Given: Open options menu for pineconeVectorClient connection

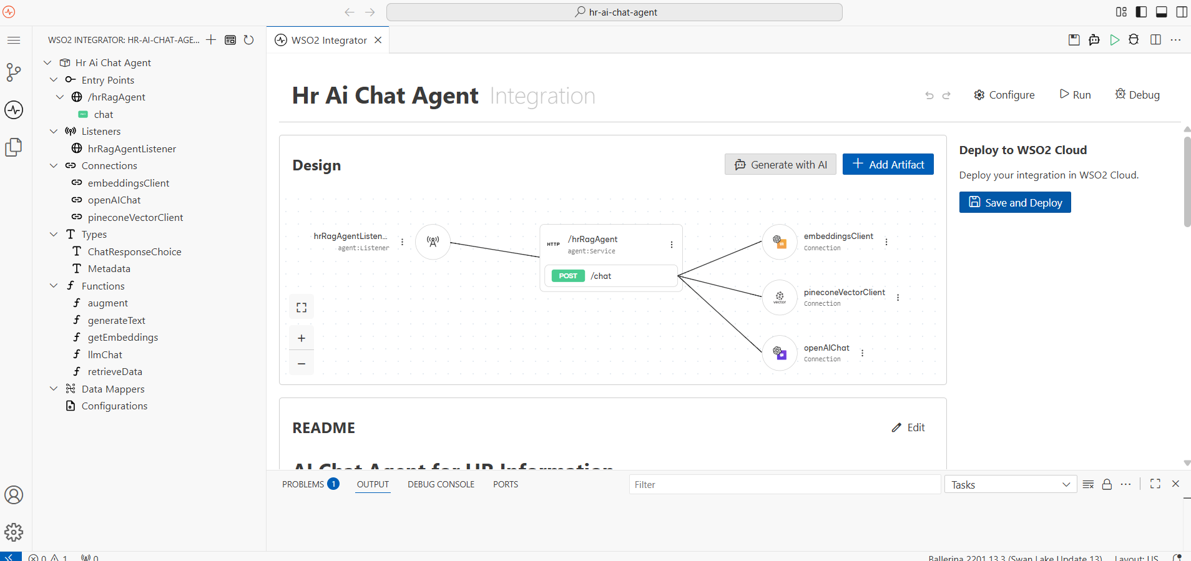Looking at the screenshot, I should pos(898,298).
